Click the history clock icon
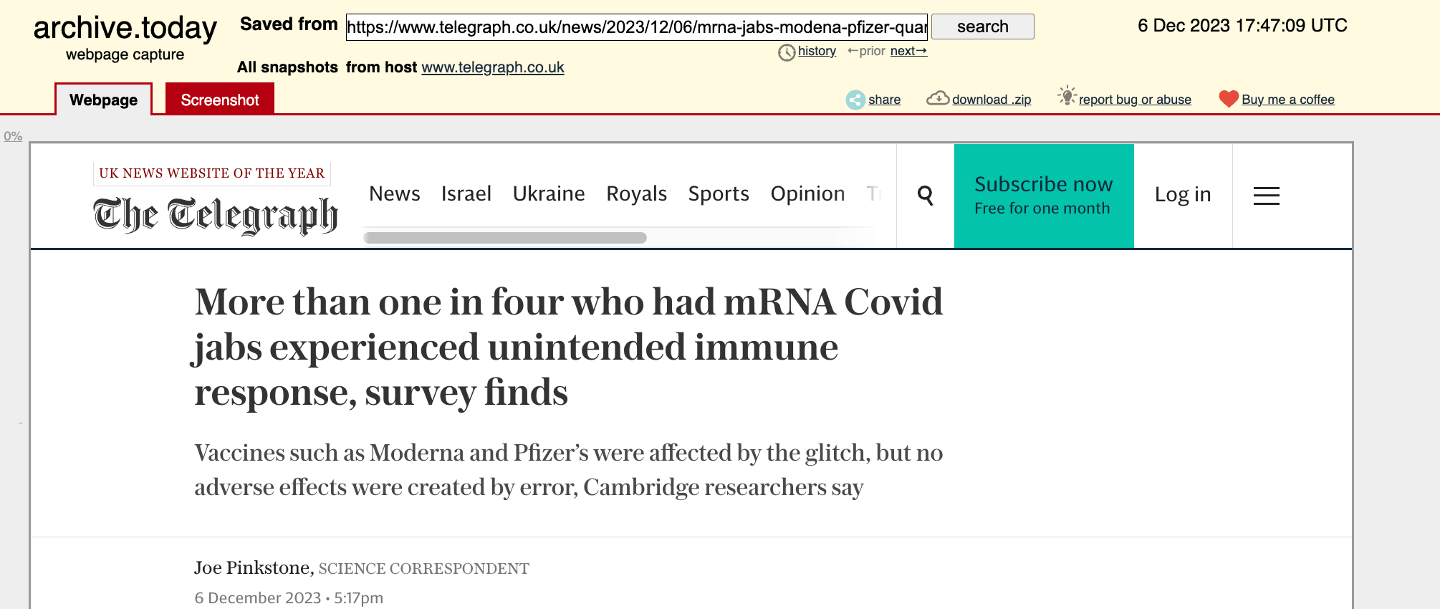The image size is (1440, 609). [788, 51]
